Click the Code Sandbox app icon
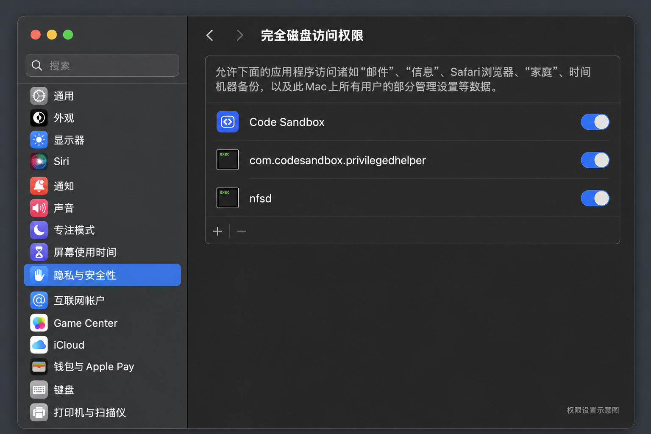Screen dimensions: 651x434 228,122
